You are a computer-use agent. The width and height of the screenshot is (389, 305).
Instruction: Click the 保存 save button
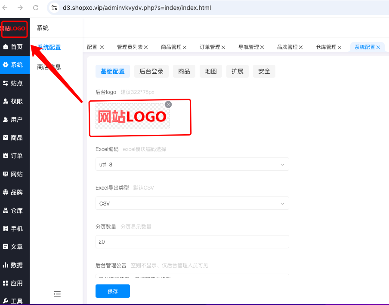pyautogui.click(x=113, y=291)
